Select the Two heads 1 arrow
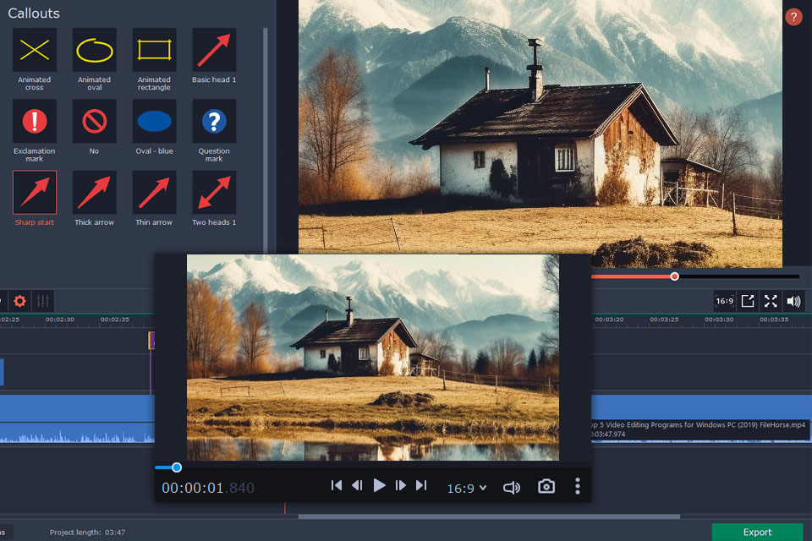 (214, 193)
